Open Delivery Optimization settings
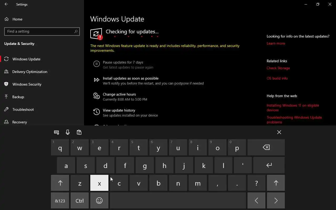The height and width of the screenshot is (210, 336). (42, 72)
